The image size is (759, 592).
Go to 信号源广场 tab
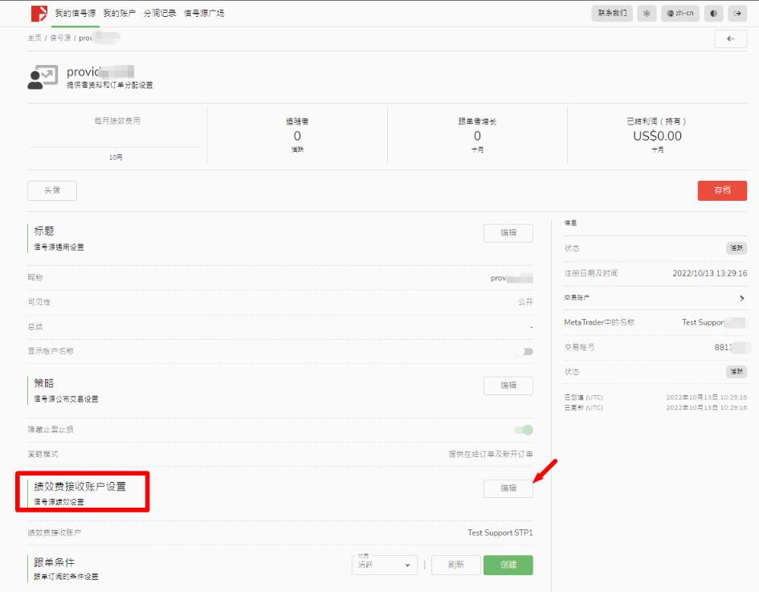coord(204,14)
